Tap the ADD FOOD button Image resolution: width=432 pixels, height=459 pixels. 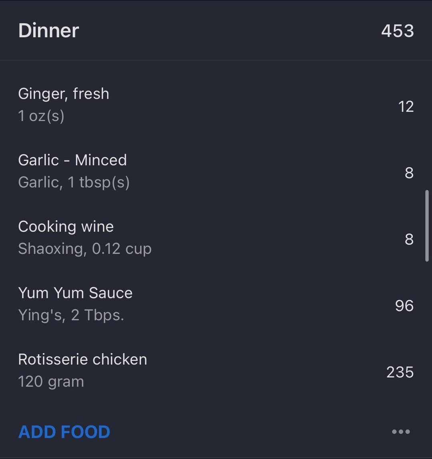pyautogui.click(x=64, y=432)
